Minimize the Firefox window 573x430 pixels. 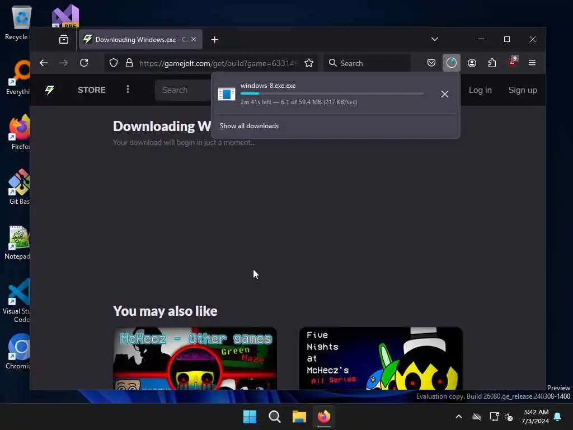pos(481,39)
